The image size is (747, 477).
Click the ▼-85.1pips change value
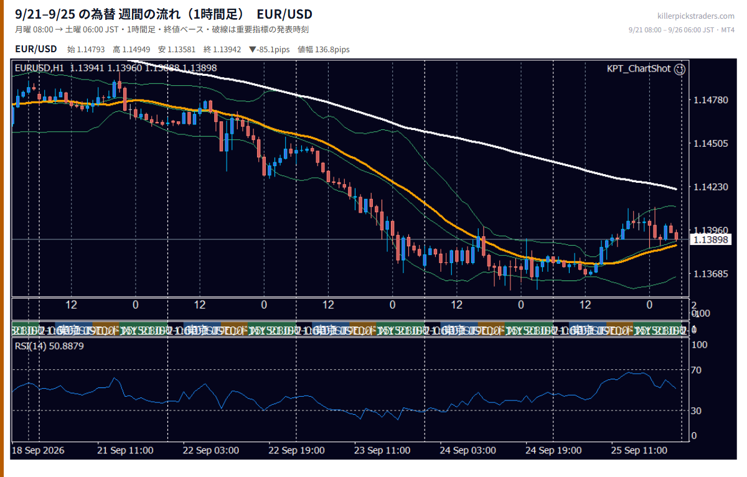[x=270, y=49]
